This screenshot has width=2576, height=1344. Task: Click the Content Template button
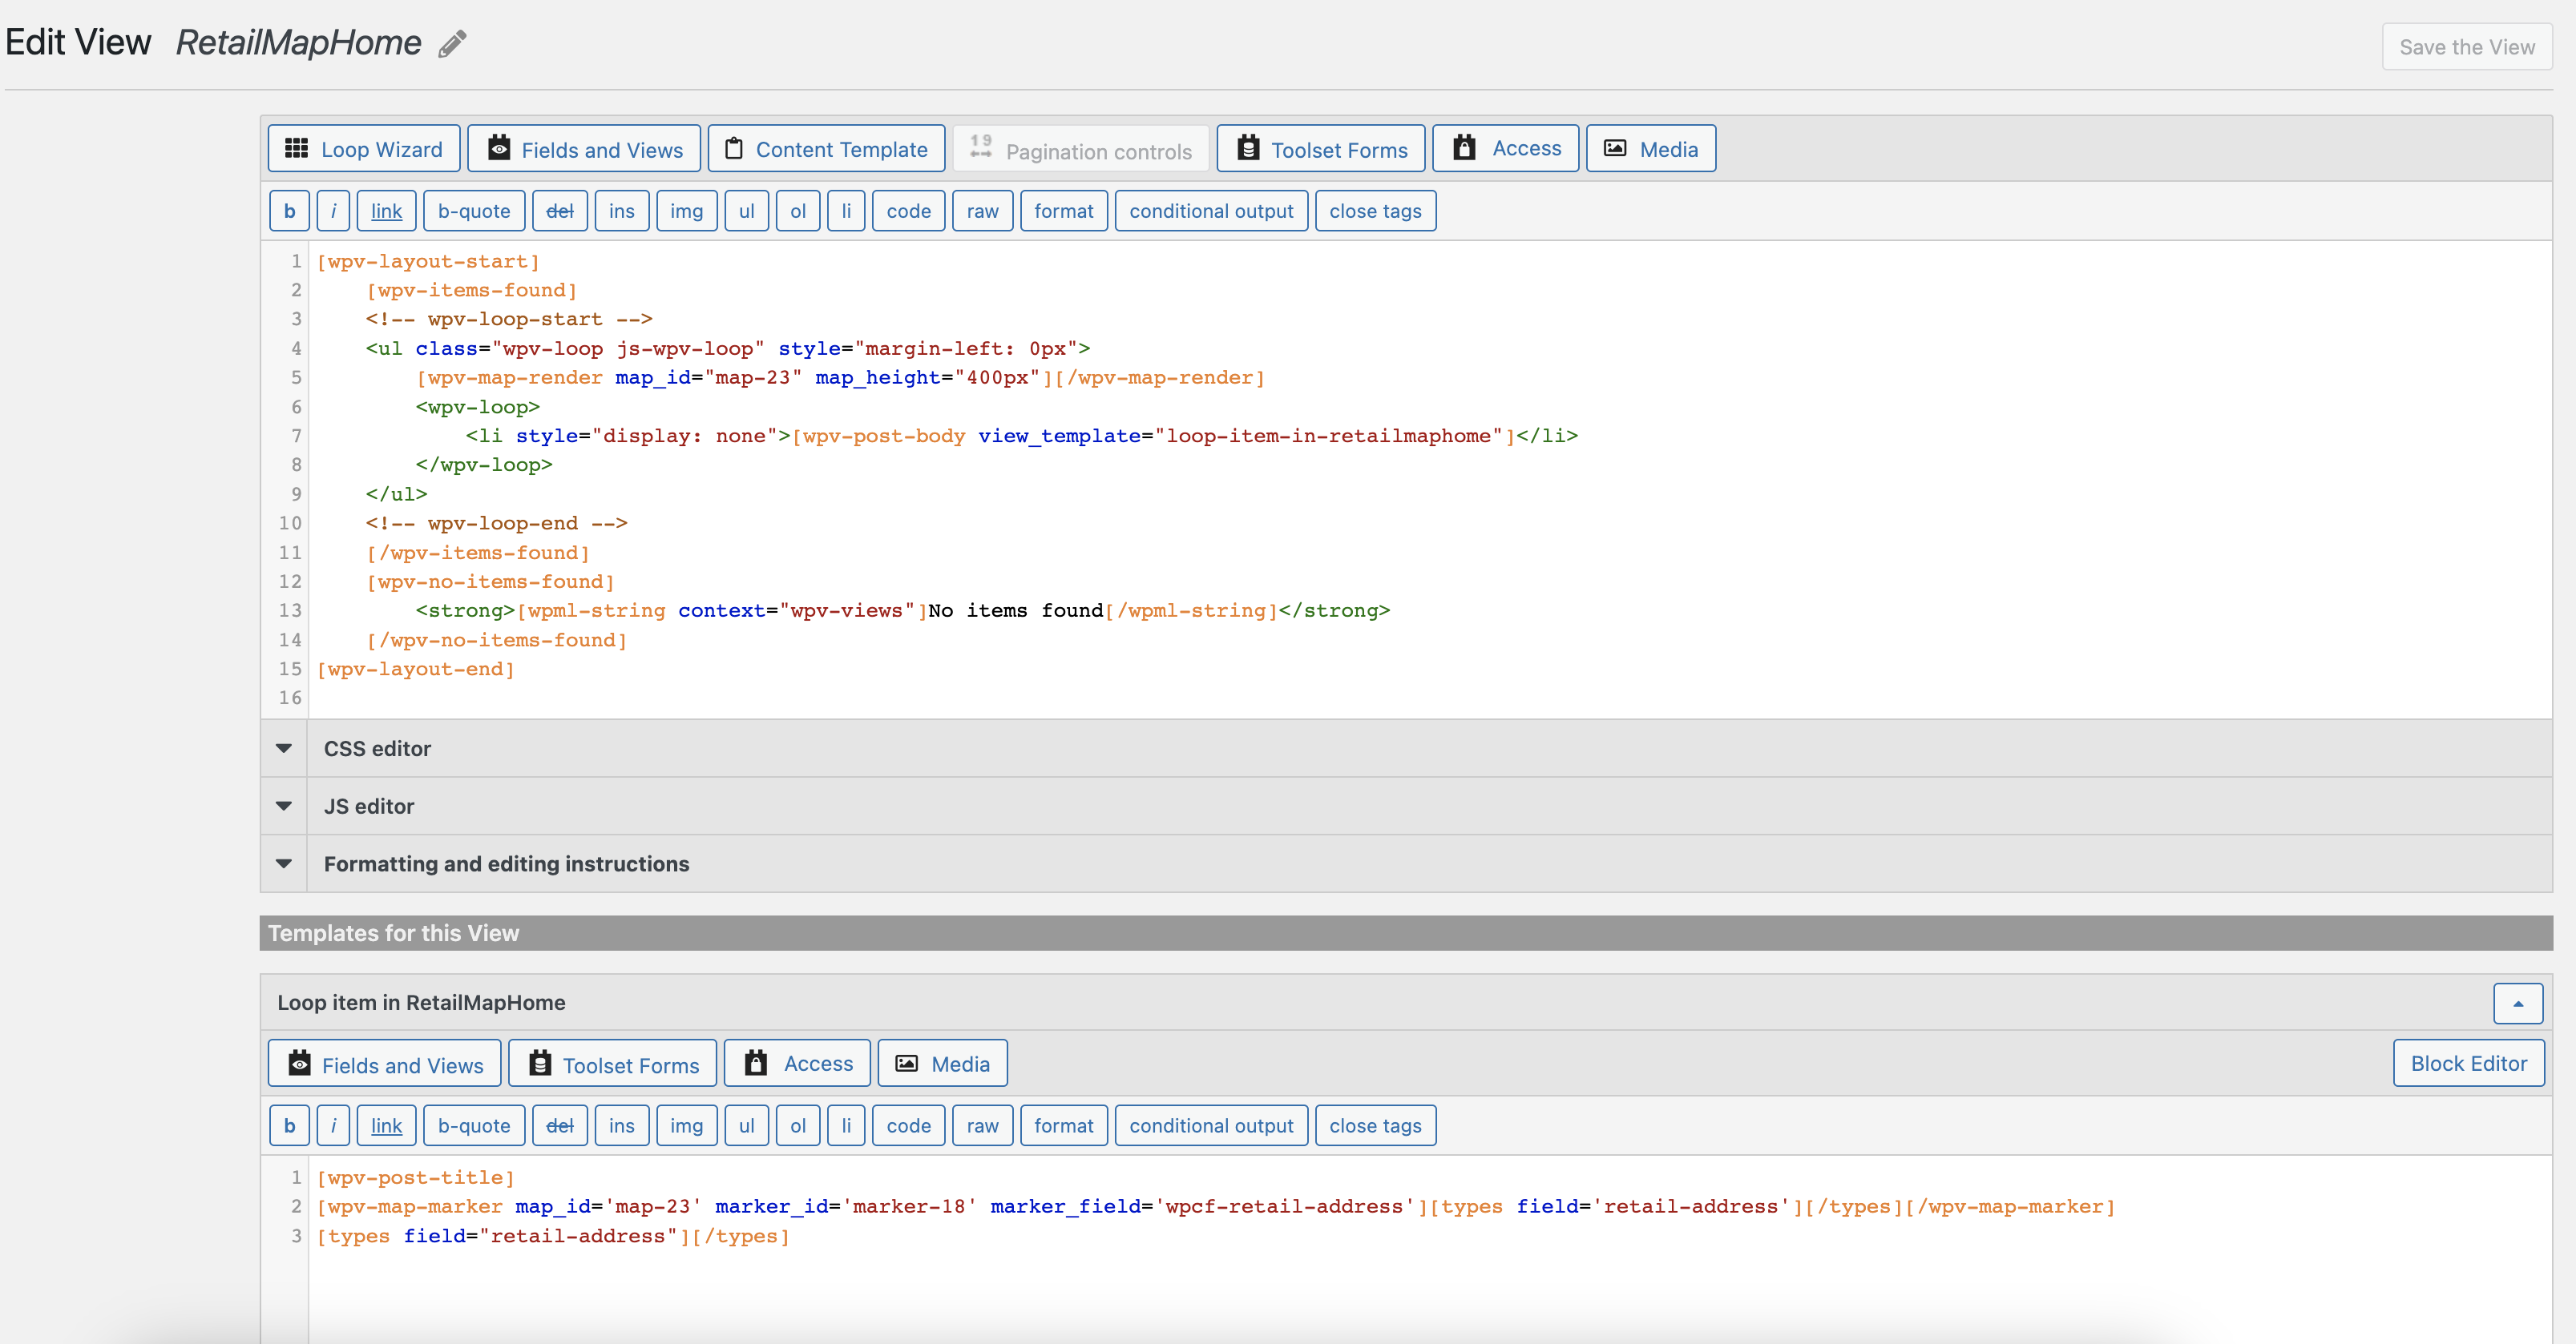tap(826, 149)
